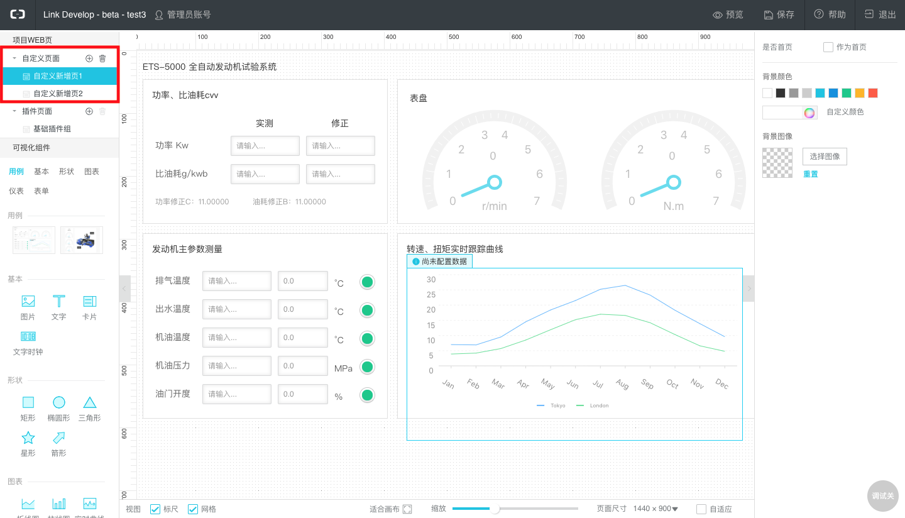Select the 文字 text component
This screenshot has height=518, width=905.
click(58, 307)
